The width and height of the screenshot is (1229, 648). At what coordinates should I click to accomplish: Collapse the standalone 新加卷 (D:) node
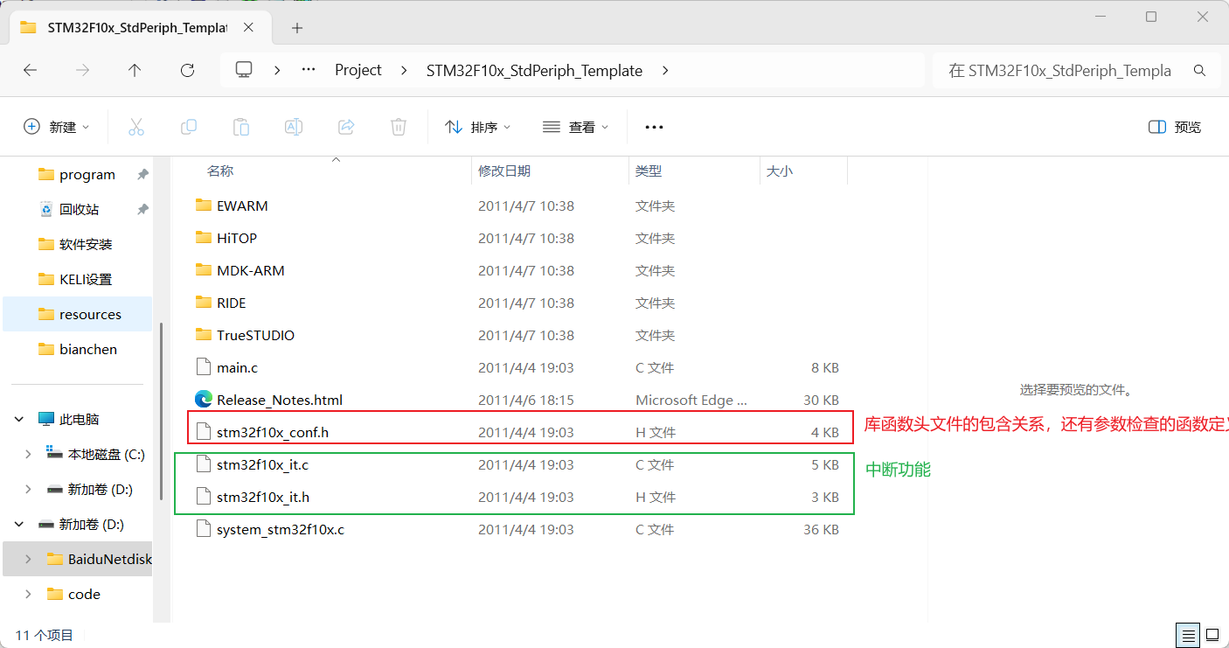(x=18, y=525)
